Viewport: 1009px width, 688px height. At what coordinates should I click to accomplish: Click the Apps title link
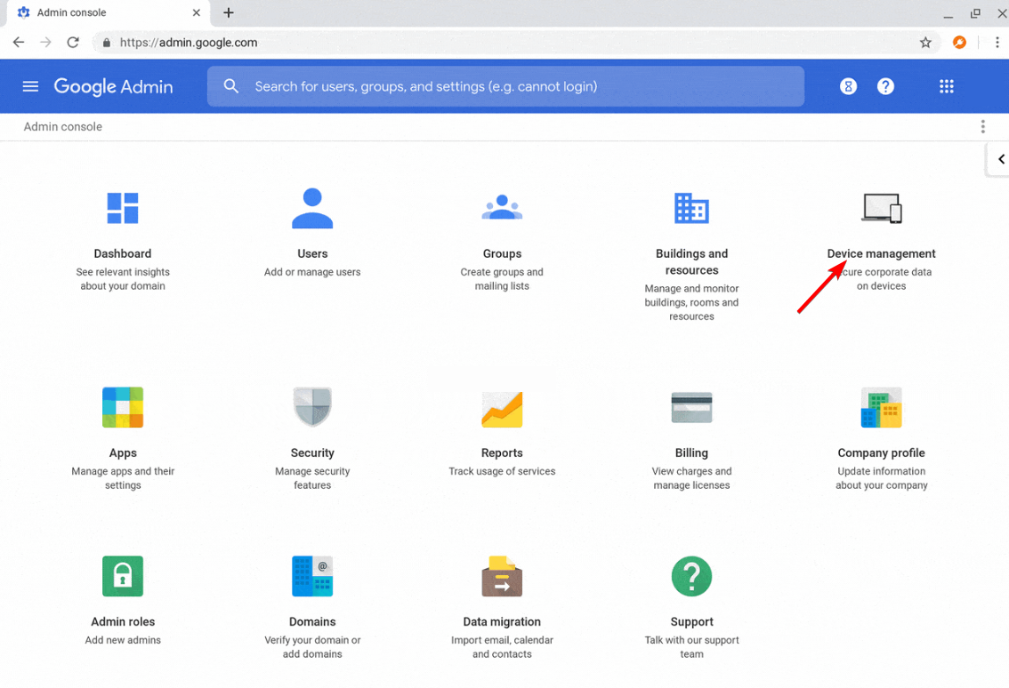122,452
